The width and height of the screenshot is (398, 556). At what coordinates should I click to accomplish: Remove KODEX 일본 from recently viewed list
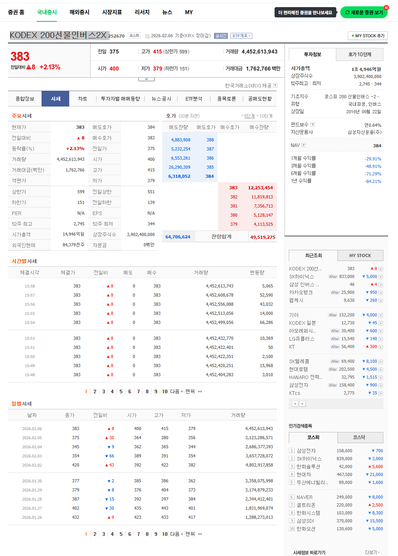point(381,323)
